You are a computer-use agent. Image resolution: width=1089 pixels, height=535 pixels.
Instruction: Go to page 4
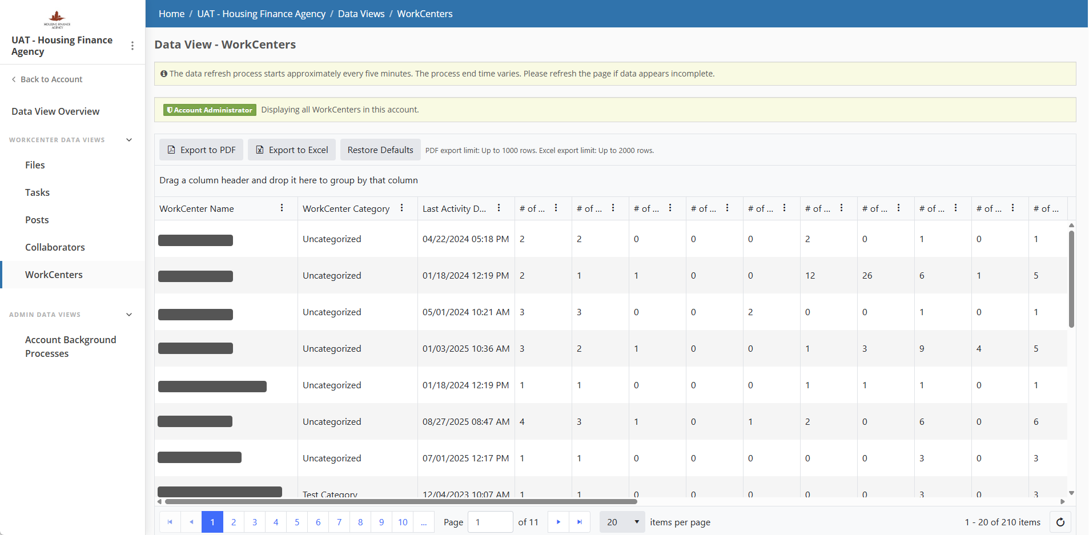[276, 522]
